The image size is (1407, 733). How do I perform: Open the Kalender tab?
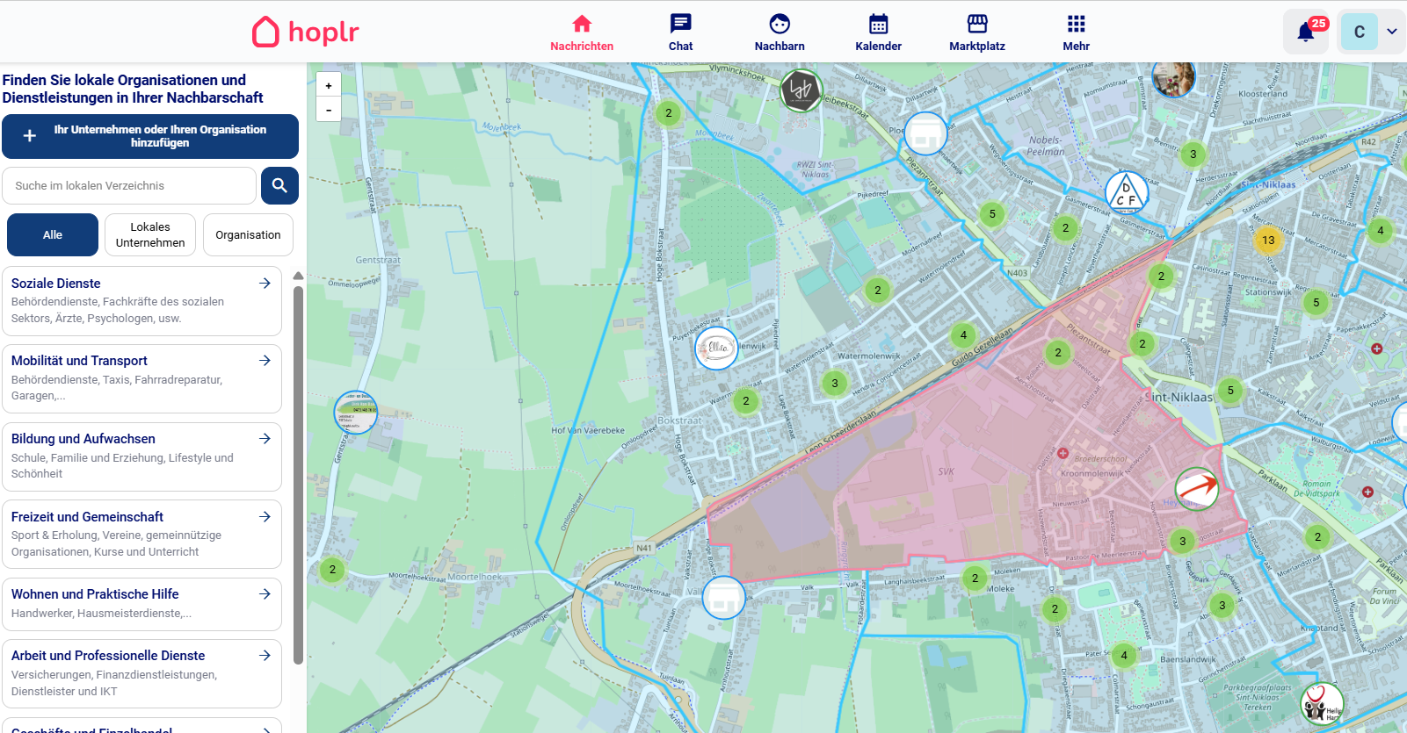click(x=878, y=32)
